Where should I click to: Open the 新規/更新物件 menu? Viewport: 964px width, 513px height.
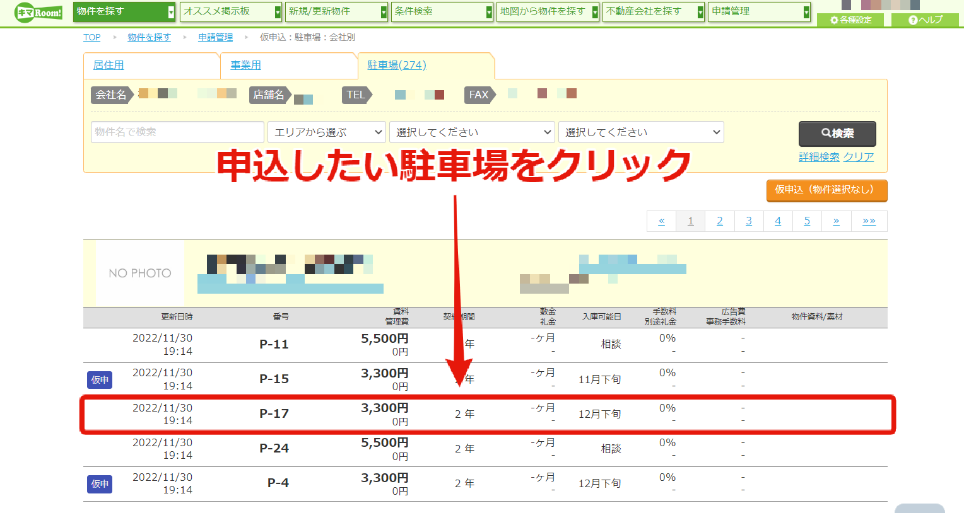337,11
